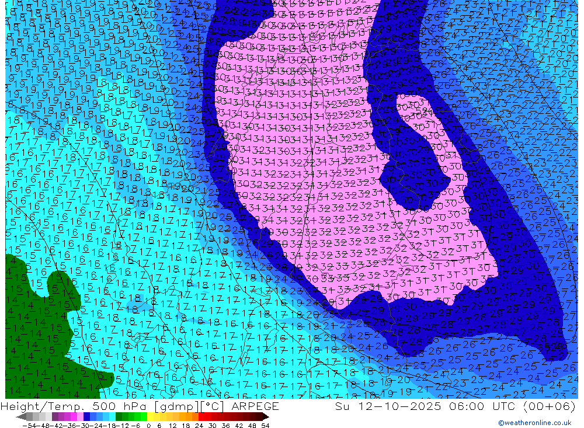Click the 06:00 UTC time label
This screenshot has width=584, height=428.
point(484,406)
